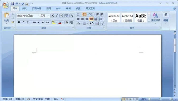Open 更改样式 change styles menu

[156, 18]
